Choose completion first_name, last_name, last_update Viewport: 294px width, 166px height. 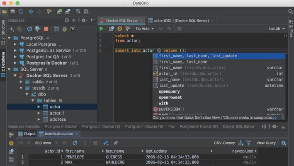coord(219,56)
